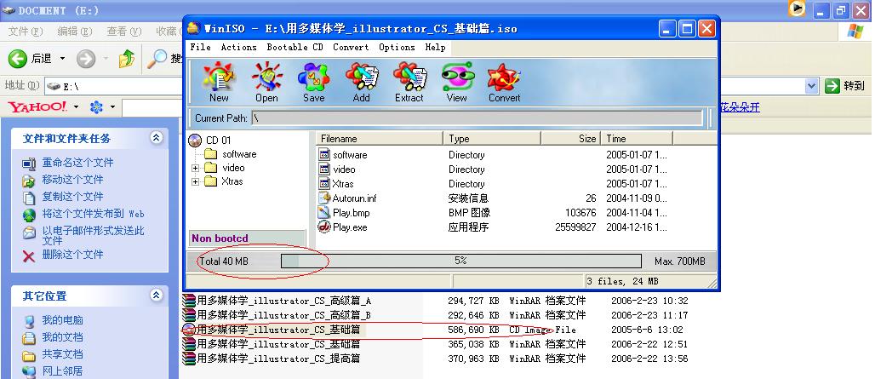Image resolution: width=875 pixels, height=379 pixels.
Task: Select the software folder in the tree
Action: 231,154
